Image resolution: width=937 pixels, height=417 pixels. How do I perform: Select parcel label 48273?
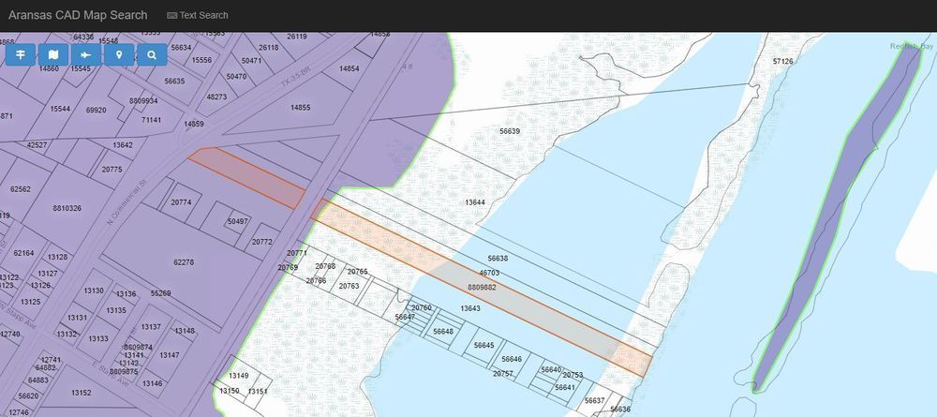point(216,97)
